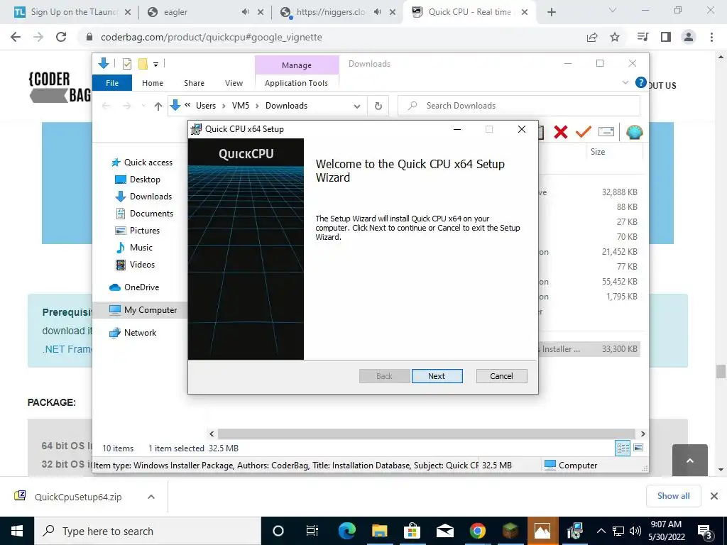The width and height of the screenshot is (727, 545).
Task: Click the orange checkmark toolbar icon
Action: 584,132
